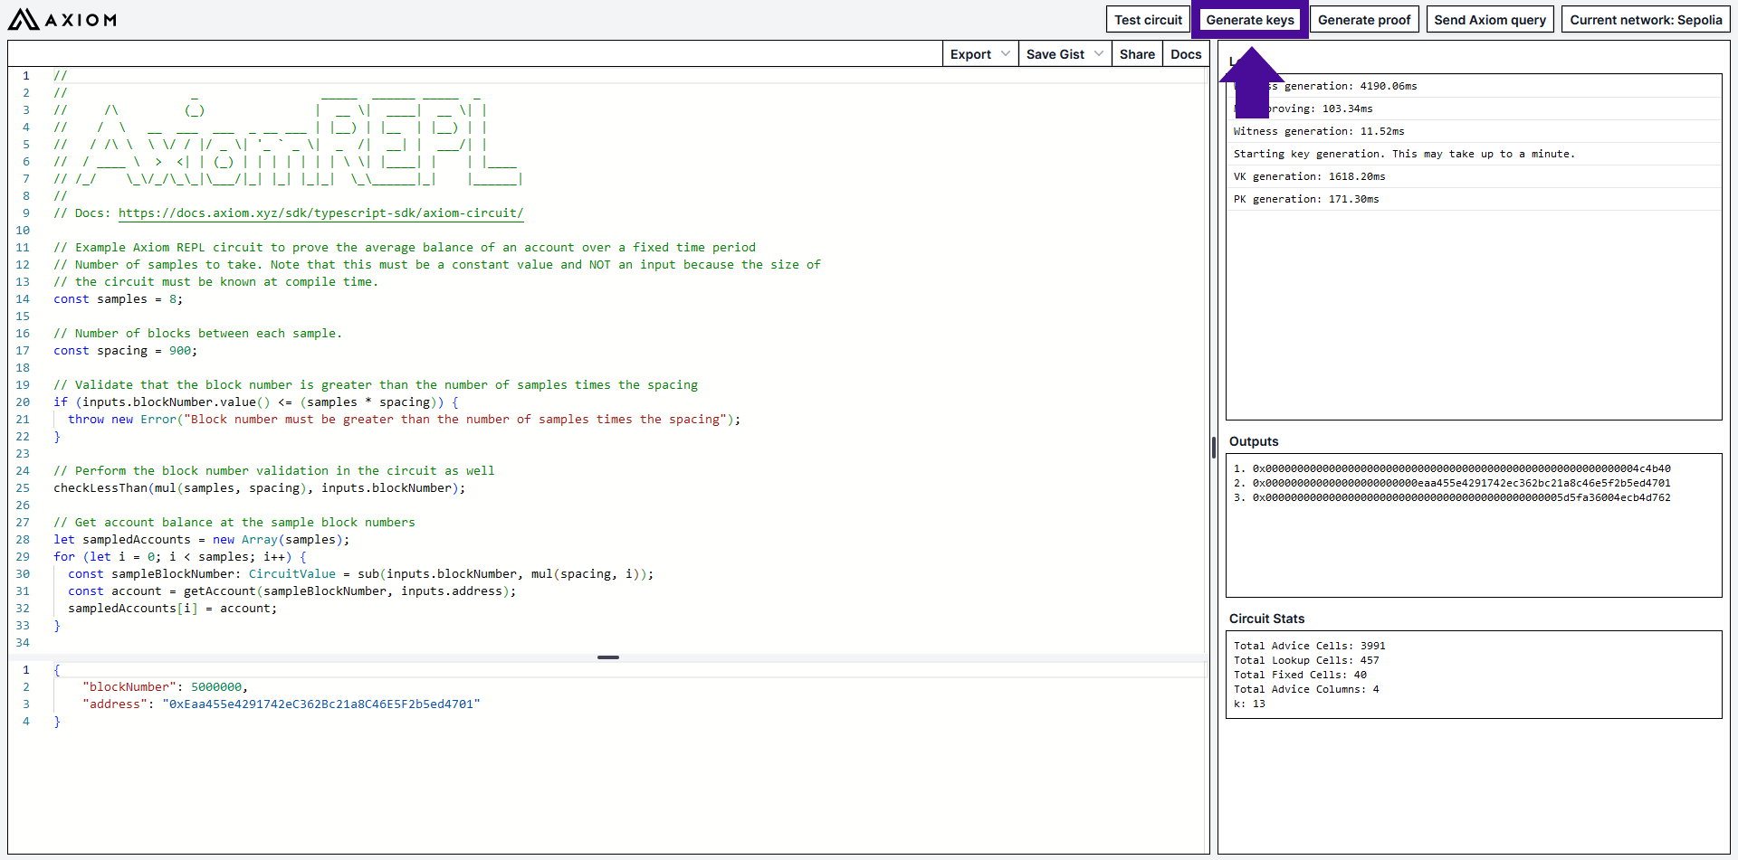Expand the Export dropdown chevron

[1005, 54]
